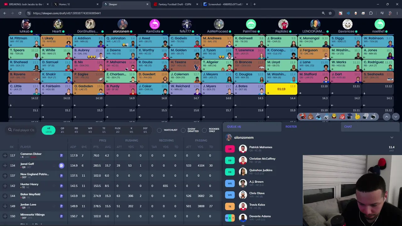
Task: Filter players by TE position
Action: 104,130
